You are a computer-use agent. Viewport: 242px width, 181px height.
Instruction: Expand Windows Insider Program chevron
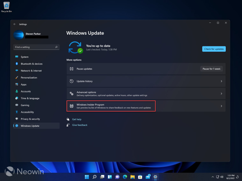[x=221, y=106]
